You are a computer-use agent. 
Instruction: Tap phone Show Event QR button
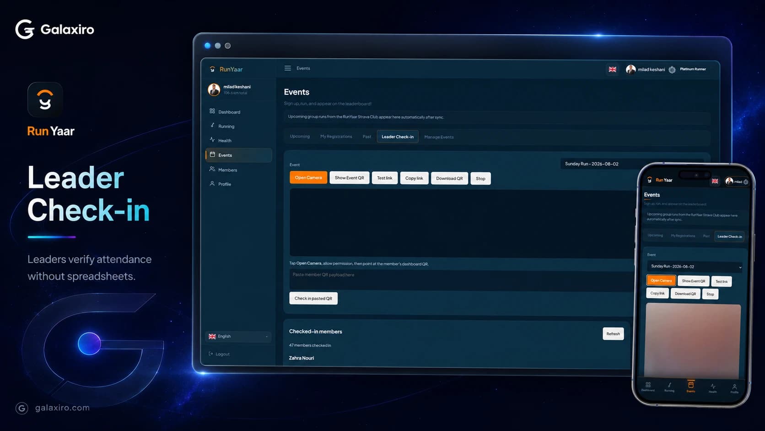[694, 281]
